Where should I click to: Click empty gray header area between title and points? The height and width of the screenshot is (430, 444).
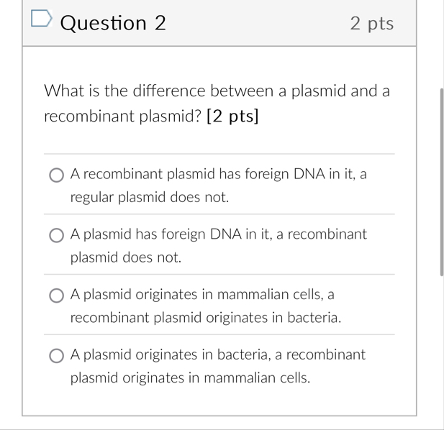(x=258, y=23)
